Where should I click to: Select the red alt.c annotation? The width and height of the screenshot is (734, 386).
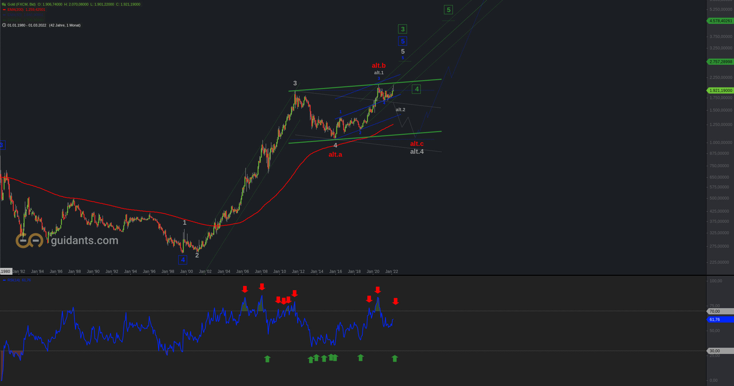click(x=417, y=144)
